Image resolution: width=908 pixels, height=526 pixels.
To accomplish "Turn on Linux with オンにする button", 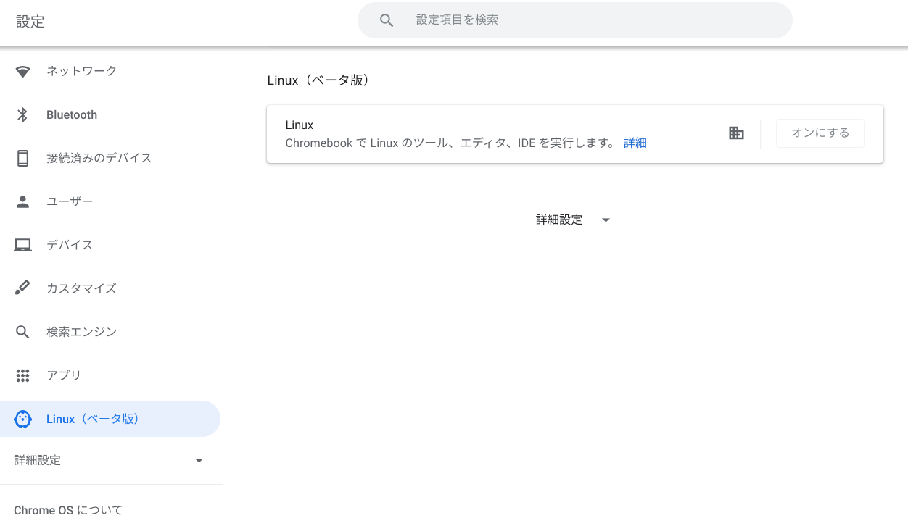I will click(x=820, y=133).
